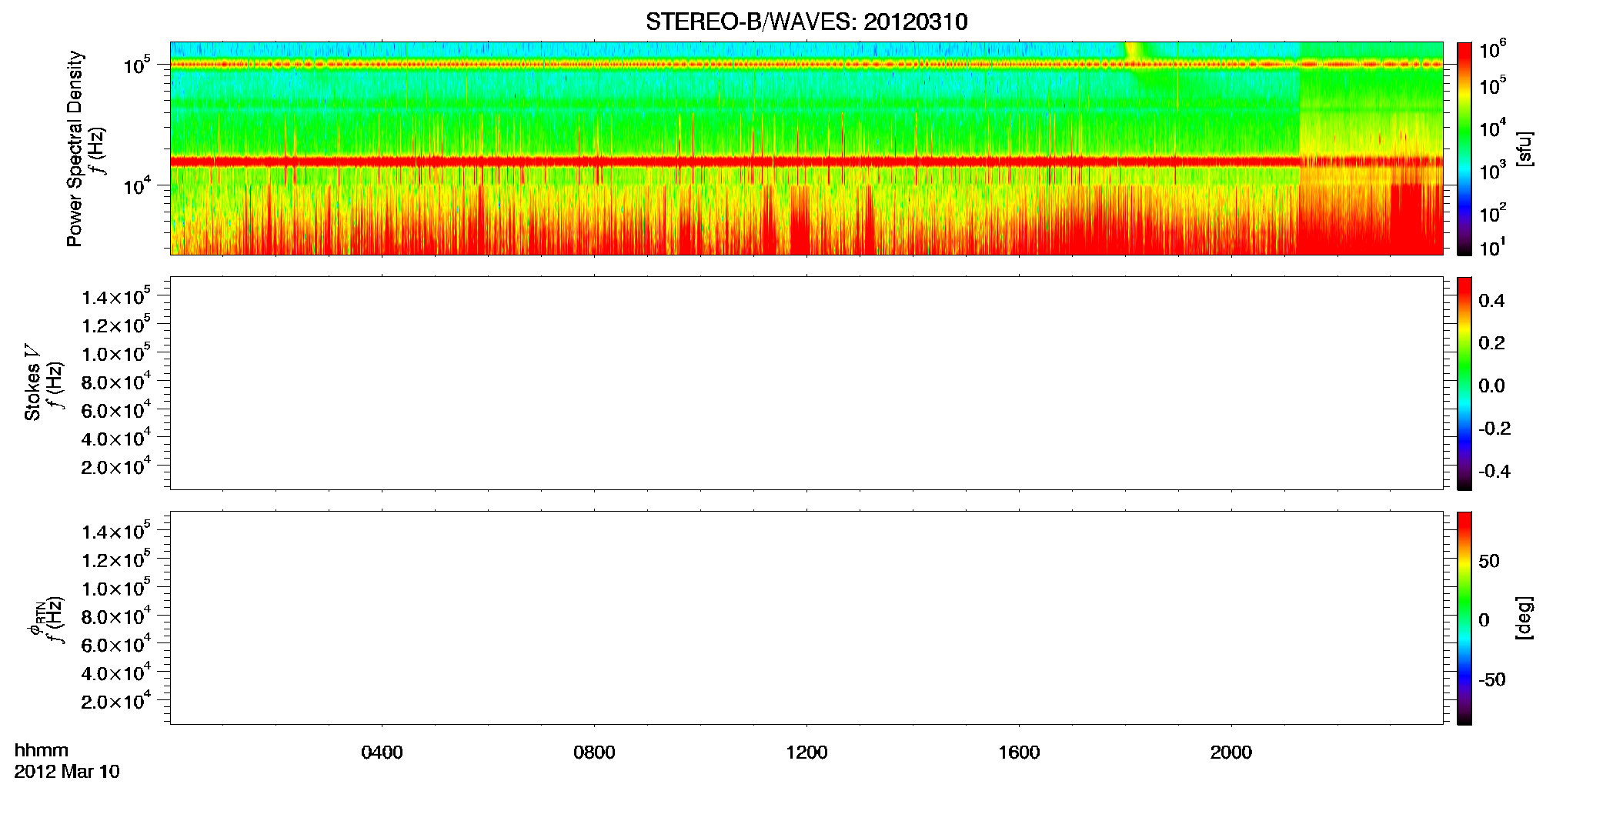The width and height of the screenshot is (1613, 831).
Task: Click 8.0×10^4 tick on Stokes V axis
Action: (x=116, y=382)
